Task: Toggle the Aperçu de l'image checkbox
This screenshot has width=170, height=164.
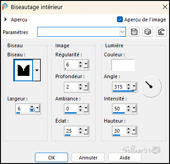Action: pos(120,20)
